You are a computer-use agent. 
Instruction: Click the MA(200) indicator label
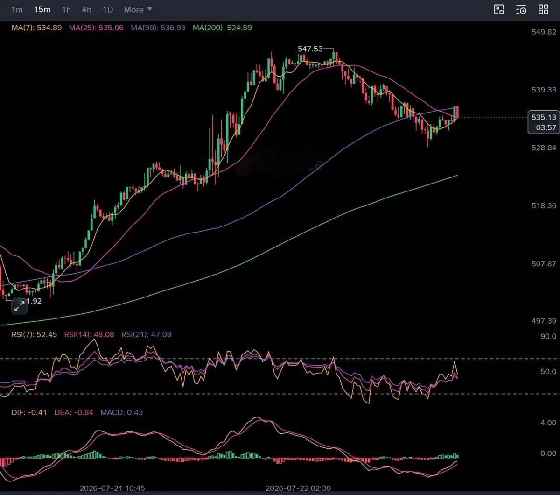tap(222, 28)
